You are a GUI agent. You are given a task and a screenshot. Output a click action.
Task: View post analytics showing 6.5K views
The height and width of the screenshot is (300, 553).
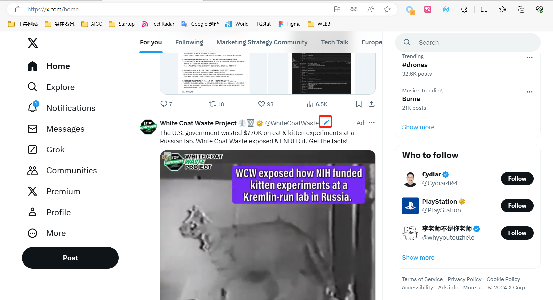(x=310, y=104)
